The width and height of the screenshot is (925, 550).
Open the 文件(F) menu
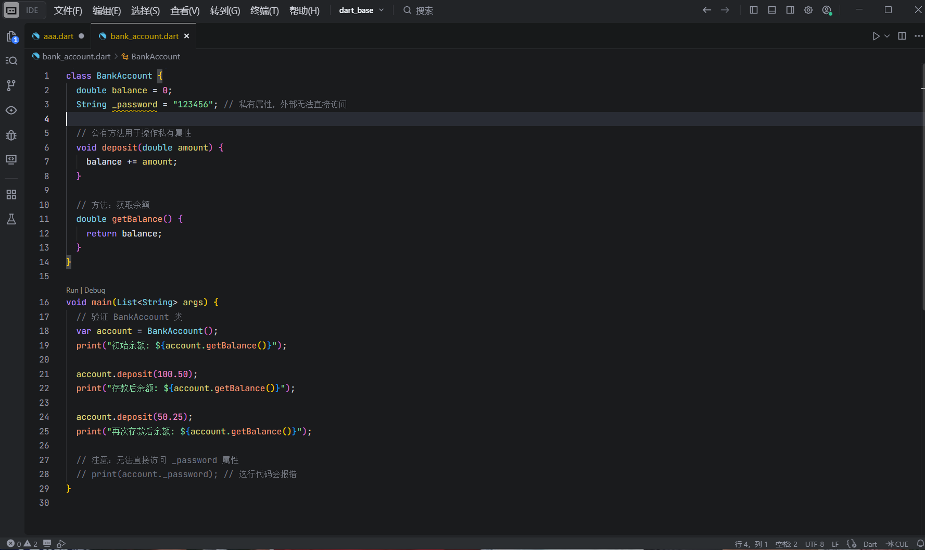pos(68,10)
